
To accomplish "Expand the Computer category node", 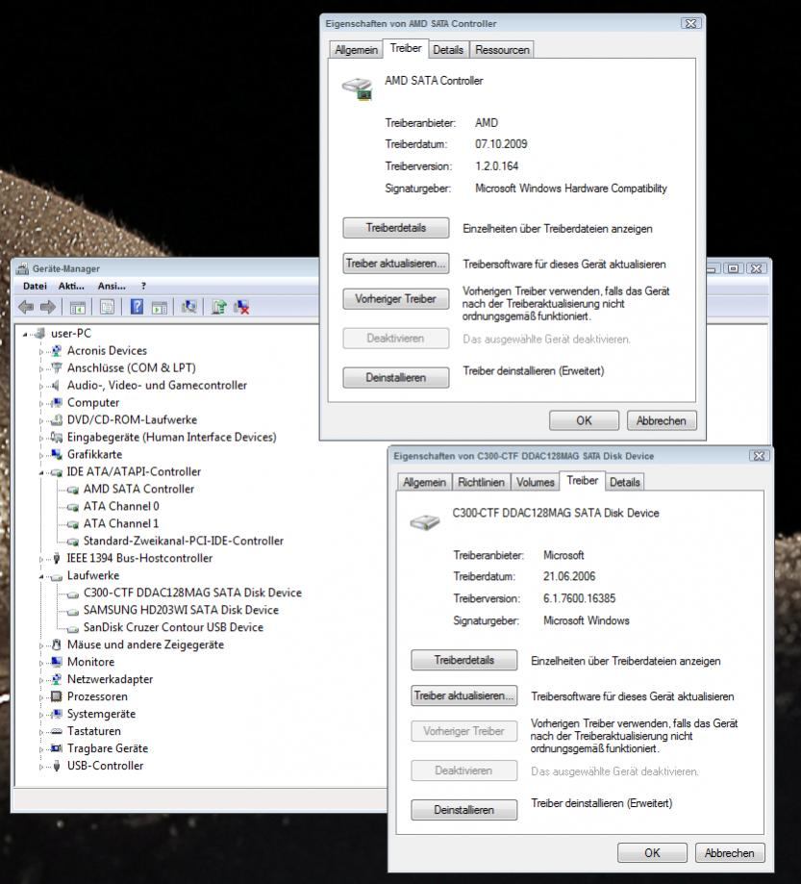I will click(x=41, y=404).
